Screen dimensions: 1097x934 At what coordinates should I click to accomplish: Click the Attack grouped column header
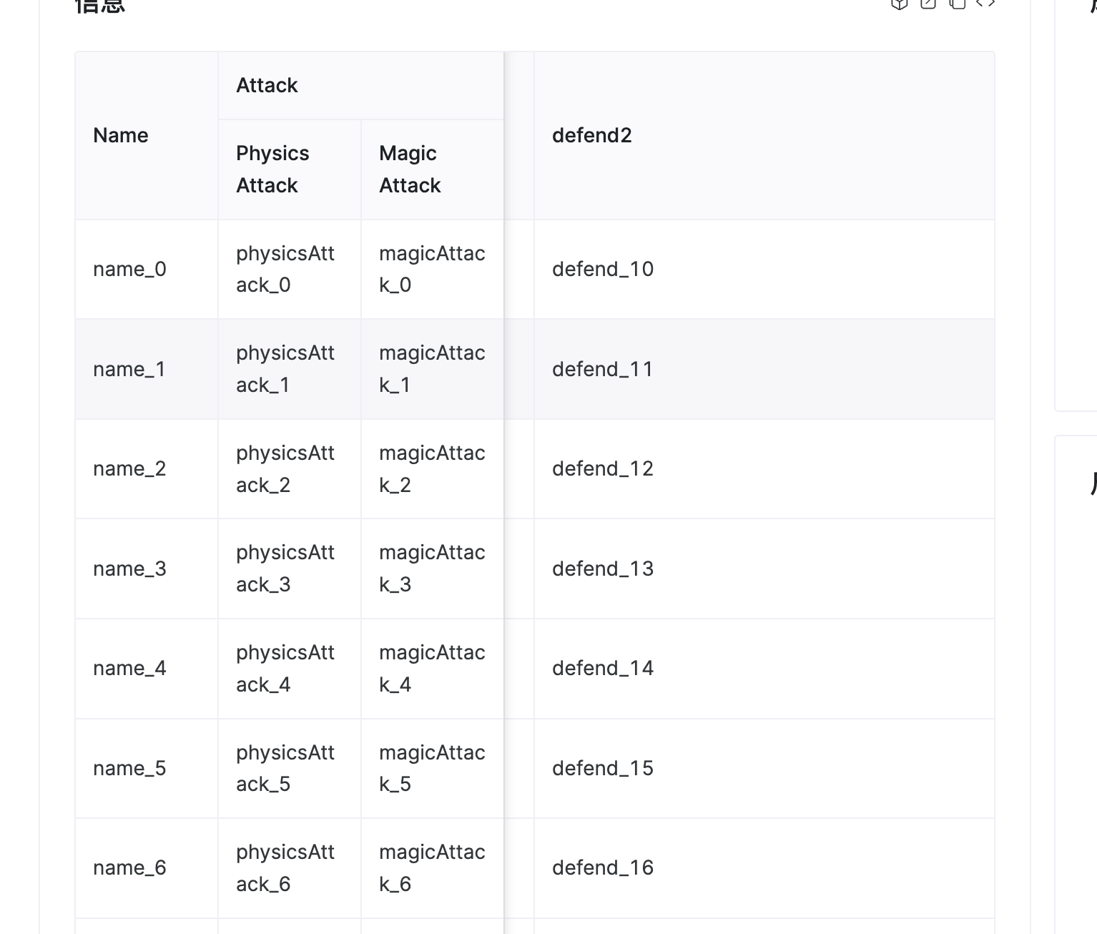[x=267, y=84]
